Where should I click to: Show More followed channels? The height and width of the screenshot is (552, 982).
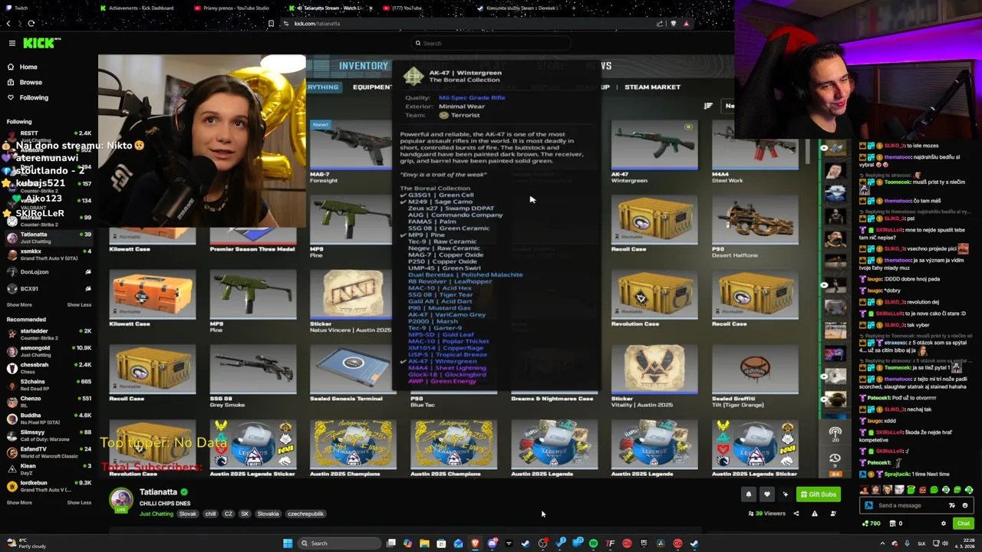coord(19,304)
